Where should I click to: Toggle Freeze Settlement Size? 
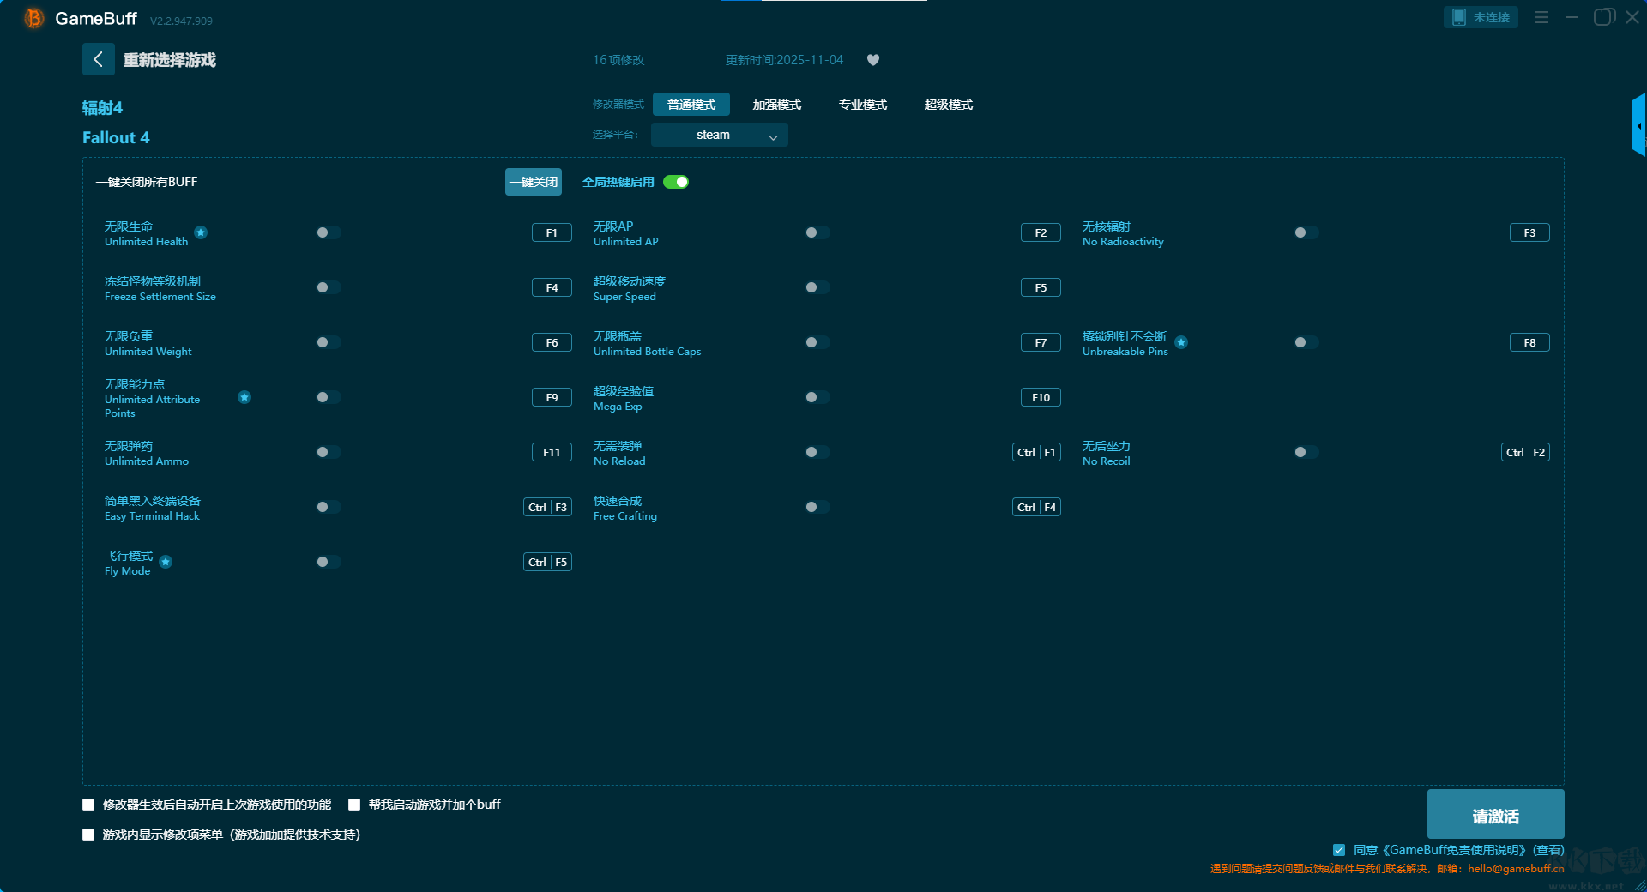coord(329,287)
